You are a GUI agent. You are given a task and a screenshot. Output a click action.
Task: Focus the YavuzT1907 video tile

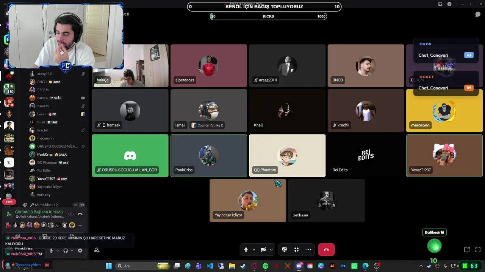point(444,156)
